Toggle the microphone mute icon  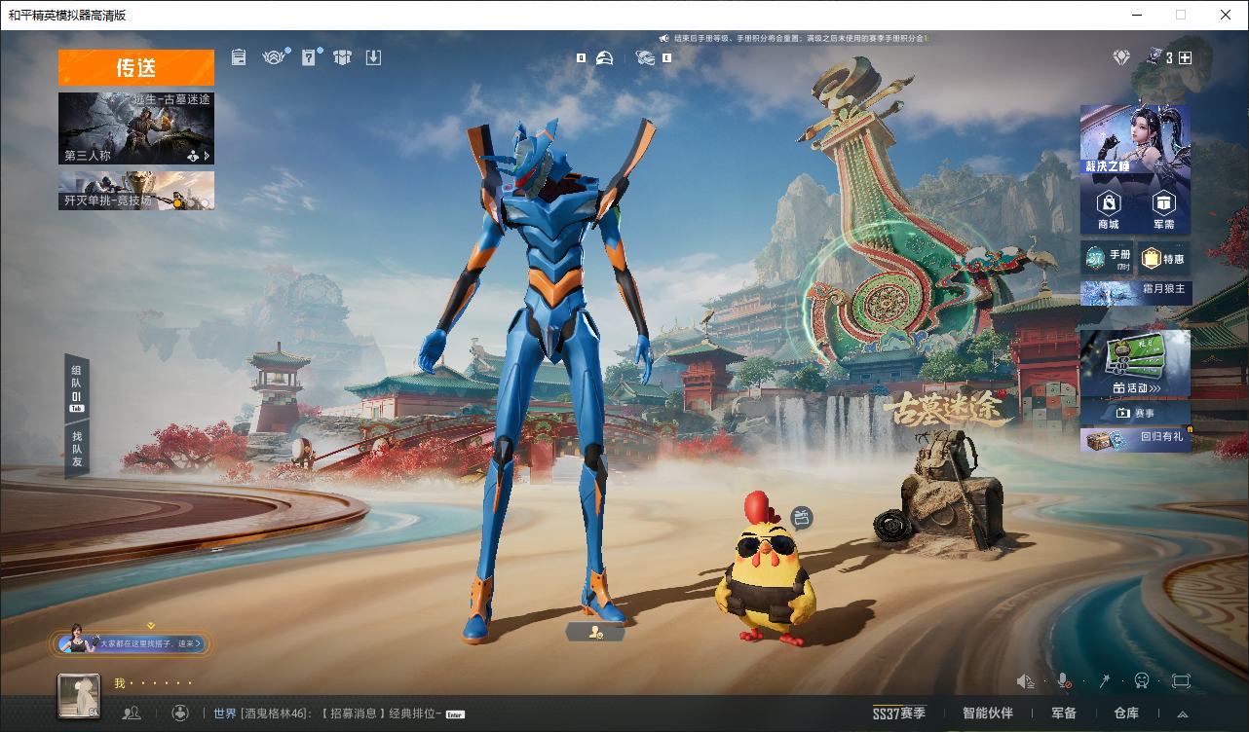point(1065,681)
